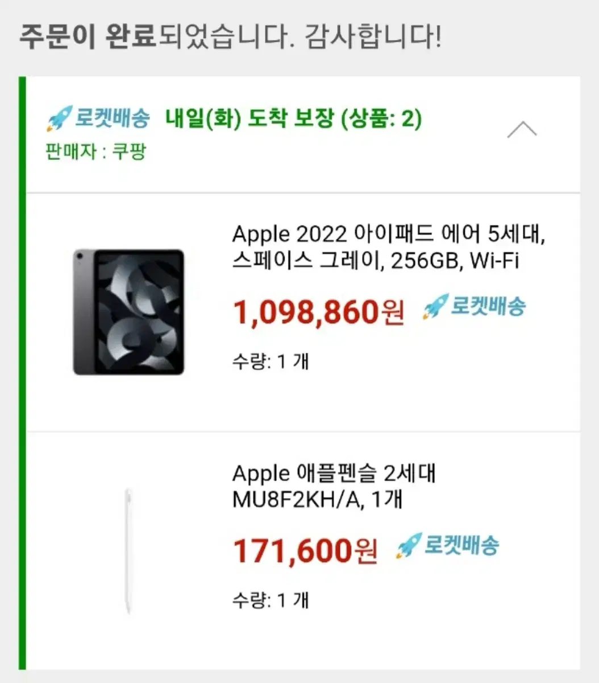Open the iPad Air product thumbnail
599x683 pixels.
(x=128, y=312)
